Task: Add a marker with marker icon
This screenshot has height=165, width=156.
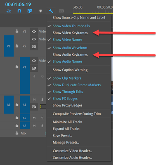Action: [x=40, y=11]
